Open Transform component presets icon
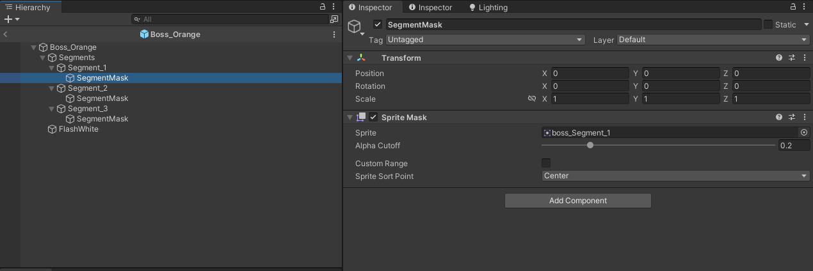Image resolution: width=813 pixels, height=271 pixels. click(x=791, y=58)
